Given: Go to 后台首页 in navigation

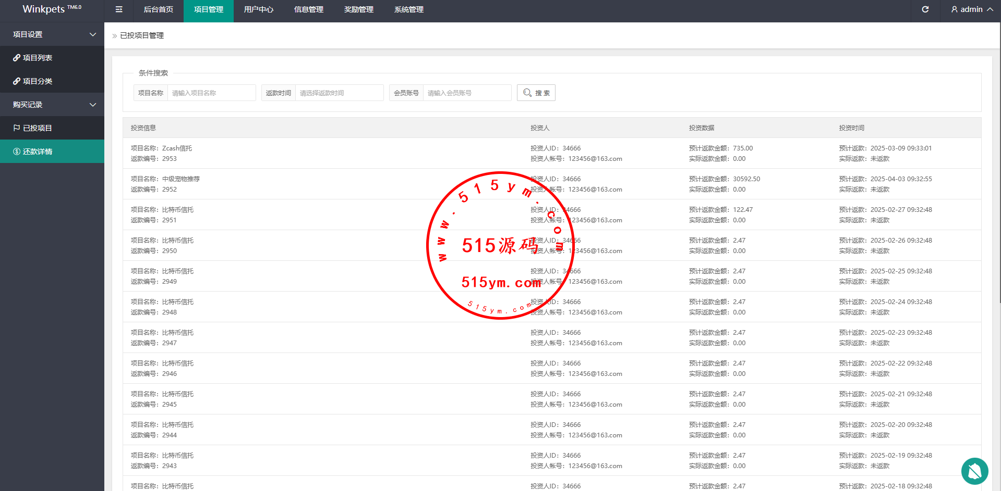Looking at the screenshot, I should (x=158, y=9).
